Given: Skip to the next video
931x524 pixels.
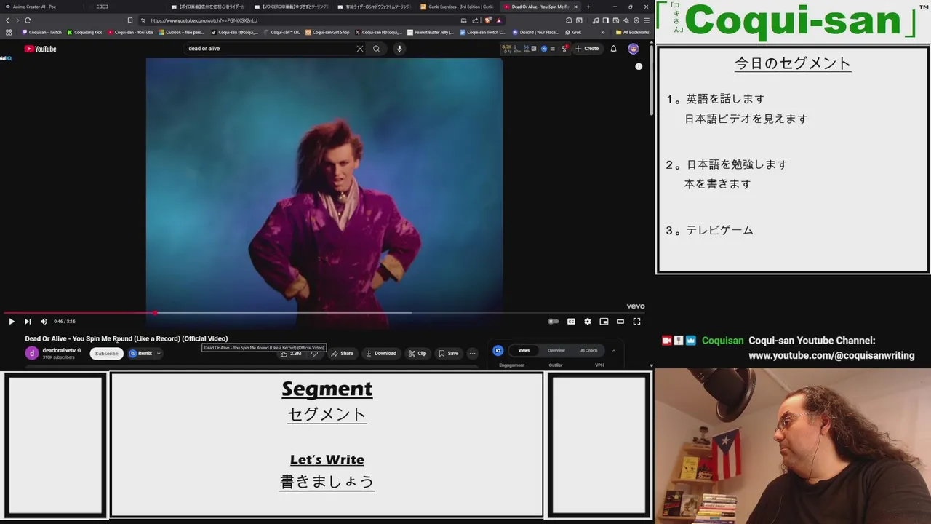Looking at the screenshot, I should point(28,321).
